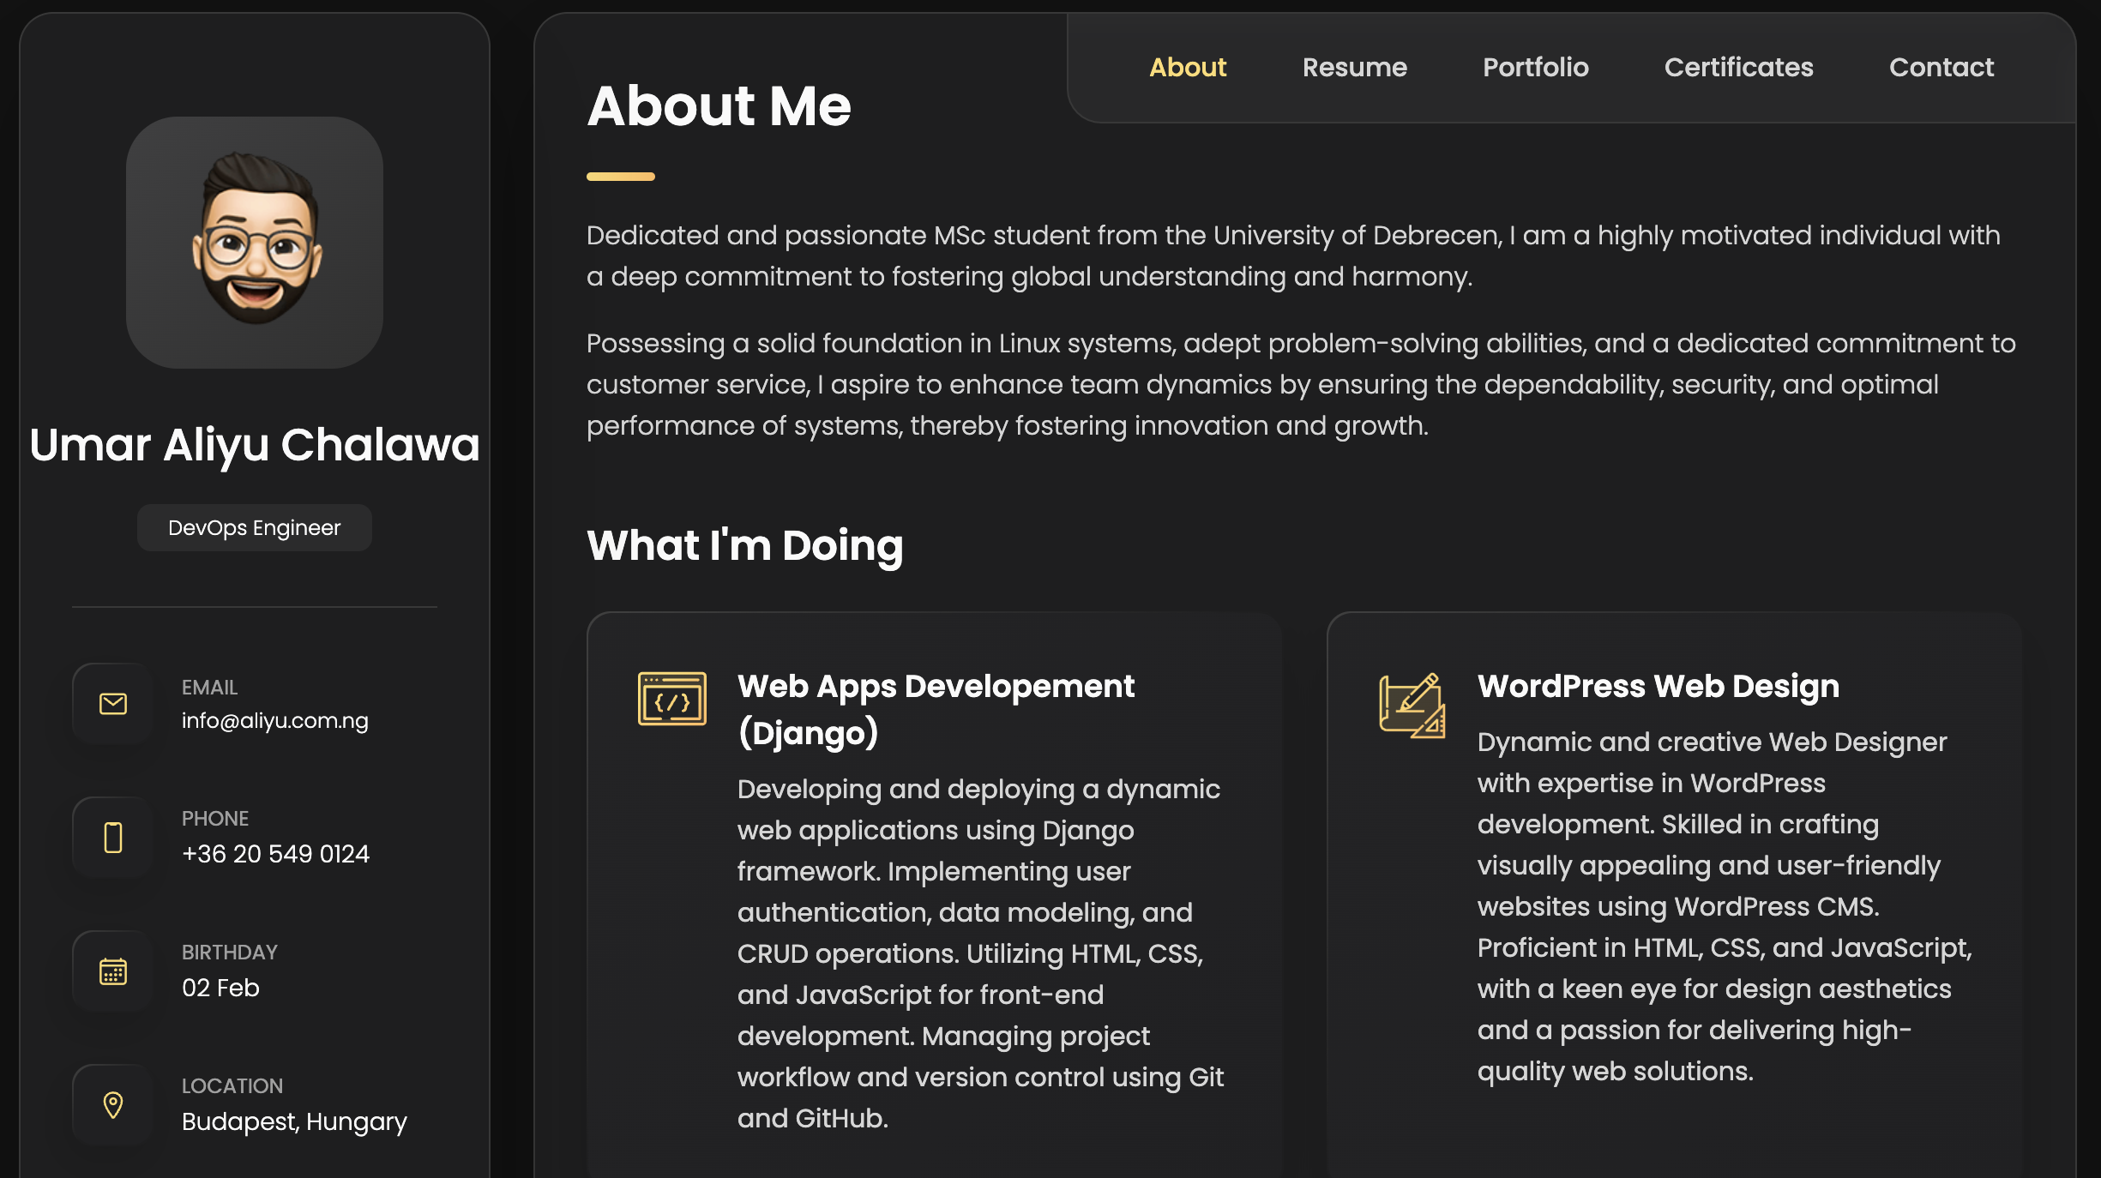The width and height of the screenshot is (2101, 1178).
Task: Click the Budapest, Hungary location text
Action: (x=294, y=1121)
